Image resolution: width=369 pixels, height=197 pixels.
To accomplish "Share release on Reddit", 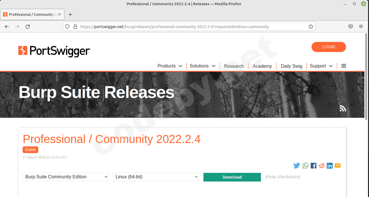I will click(321, 166).
